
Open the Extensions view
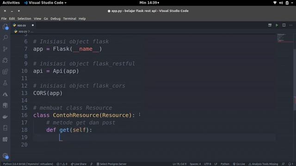(5, 71)
